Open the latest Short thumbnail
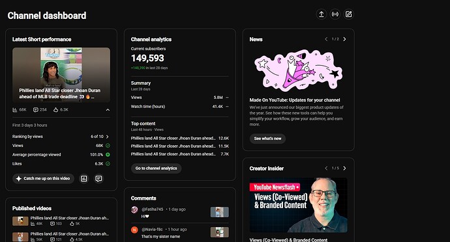The width and height of the screenshot is (450, 242). point(61,75)
